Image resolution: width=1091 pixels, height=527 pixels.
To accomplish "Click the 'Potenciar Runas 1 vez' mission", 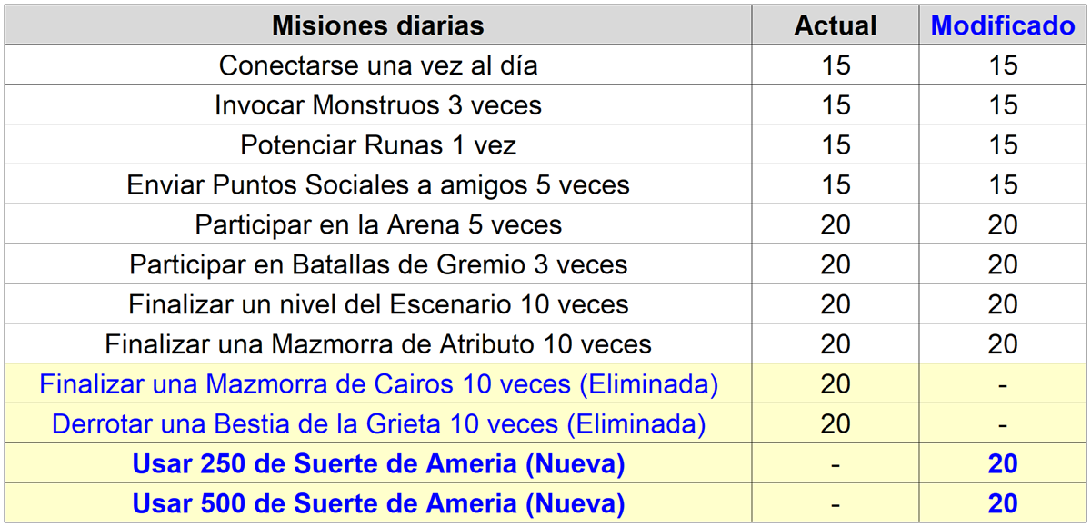I will point(378,145).
